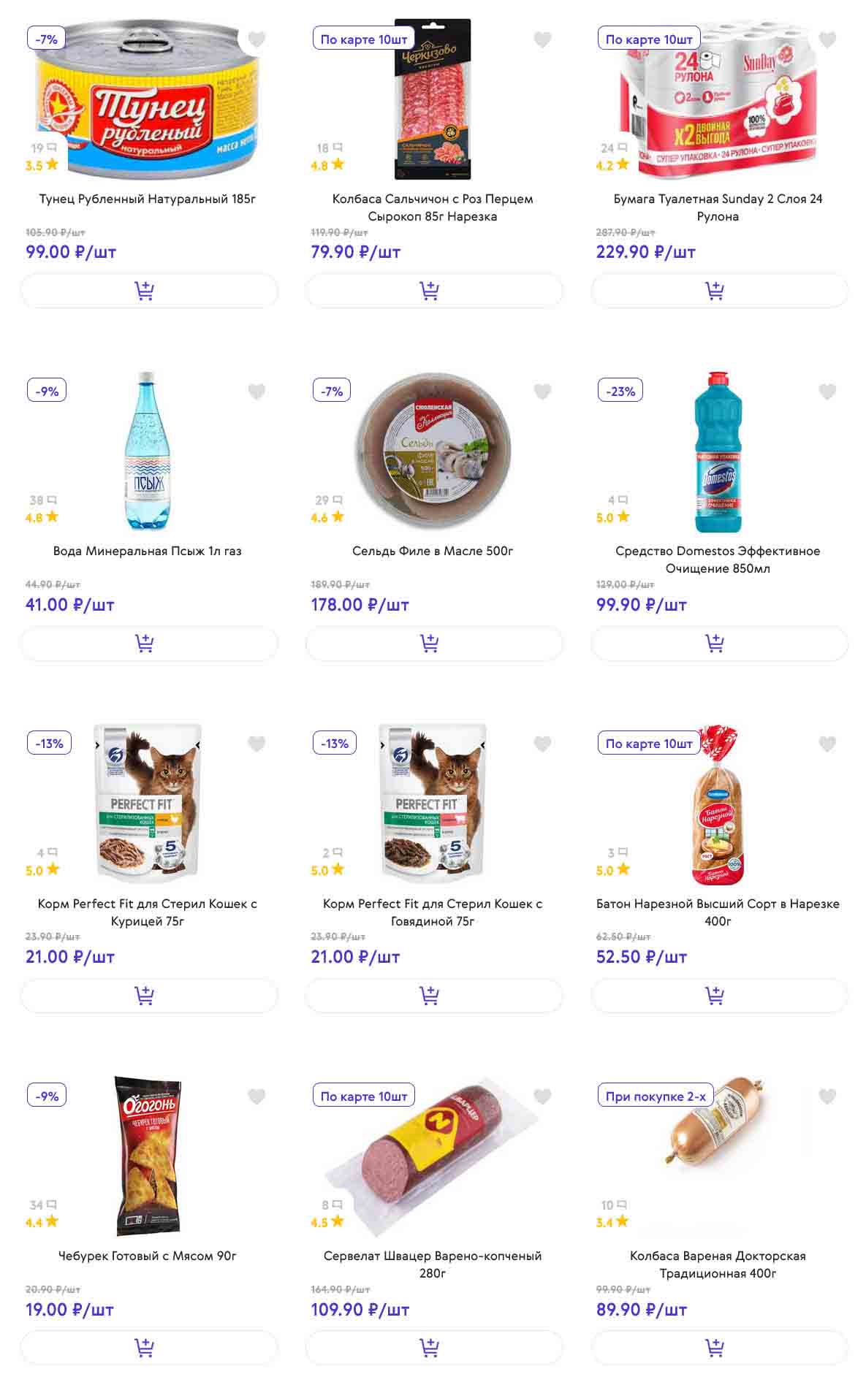
Task: Mark Колбаса Докторская as favorite
Action: pyautogui.click(x=827, y=1096)
